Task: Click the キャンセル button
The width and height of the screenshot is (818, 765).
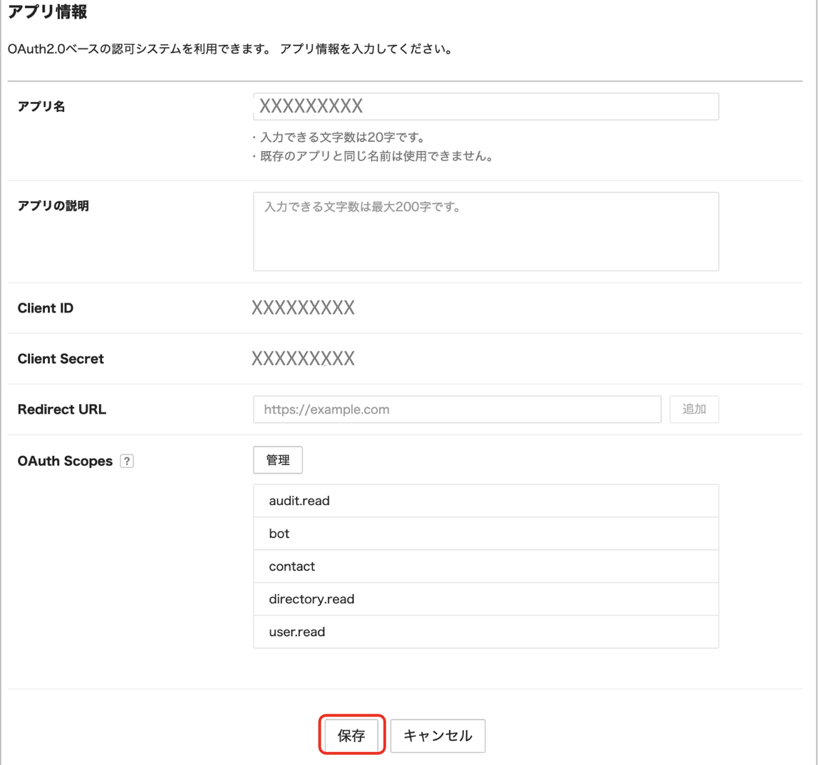Action: (438, 736)
